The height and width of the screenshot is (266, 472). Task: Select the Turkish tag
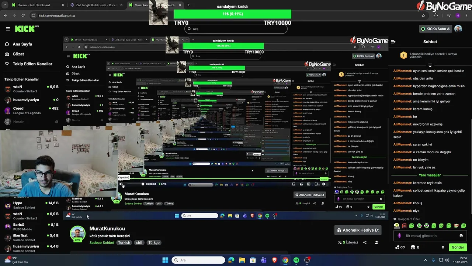(x=124, y=243)
